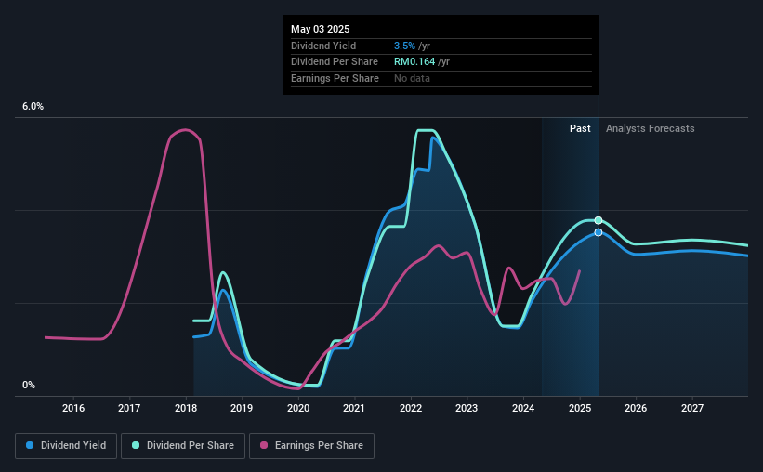Toggle the Earnings Per Share legend button
Screen dimensions: 763x472
[x=311, y=446]
